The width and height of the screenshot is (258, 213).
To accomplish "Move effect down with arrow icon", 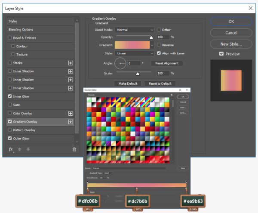I will click(28, 149).
